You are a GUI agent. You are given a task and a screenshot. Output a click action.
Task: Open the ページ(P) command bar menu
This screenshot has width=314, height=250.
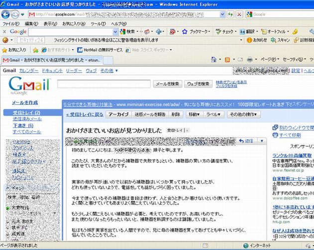270,60
